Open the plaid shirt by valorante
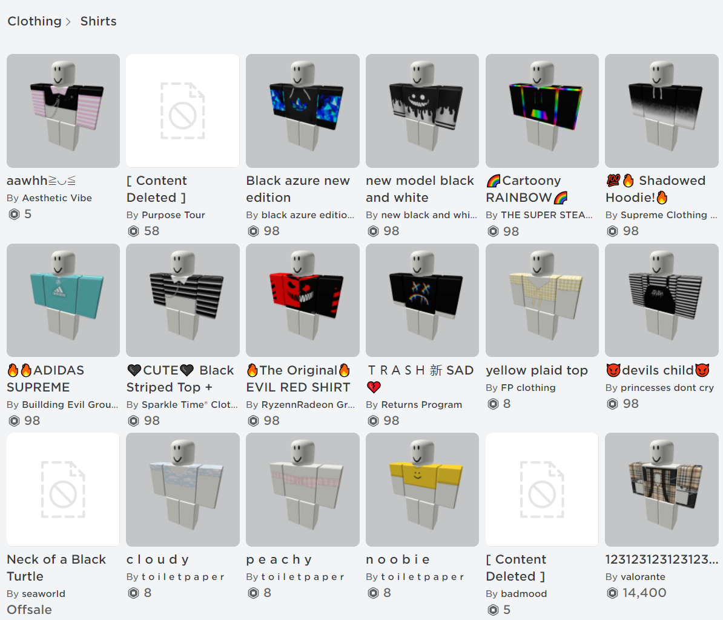Screen dimensions: 723x620 (x=662, y=489)
